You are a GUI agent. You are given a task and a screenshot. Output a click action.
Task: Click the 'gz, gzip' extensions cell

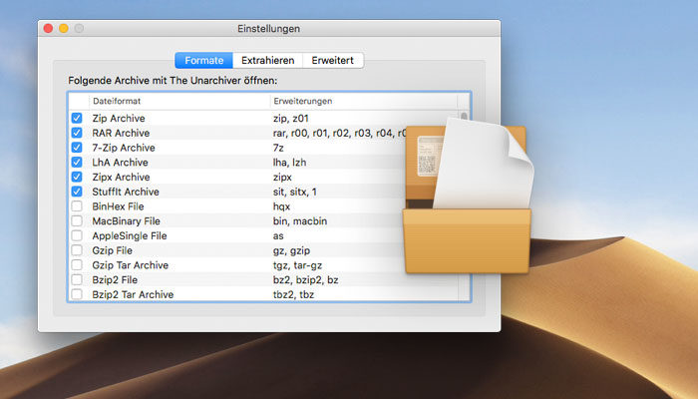(x=291, y=250)
